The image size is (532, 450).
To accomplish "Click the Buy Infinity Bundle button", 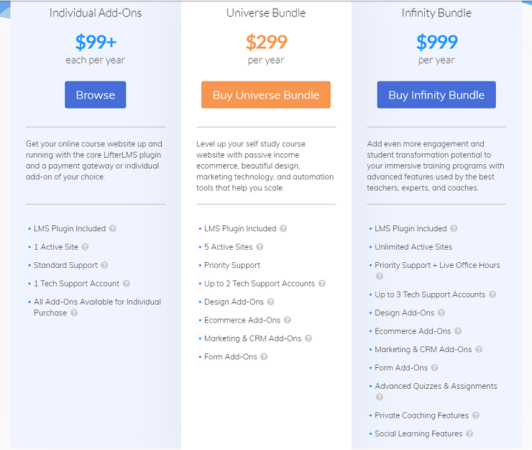I will pyautogui.click(x=436, y=95).
